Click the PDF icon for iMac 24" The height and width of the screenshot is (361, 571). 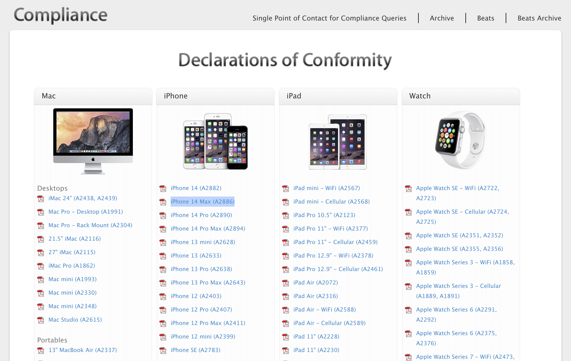[40, 198]
